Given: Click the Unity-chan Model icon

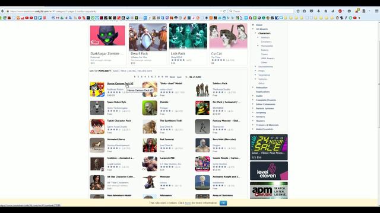Looking at the screenshot, I should coord(150,89).
